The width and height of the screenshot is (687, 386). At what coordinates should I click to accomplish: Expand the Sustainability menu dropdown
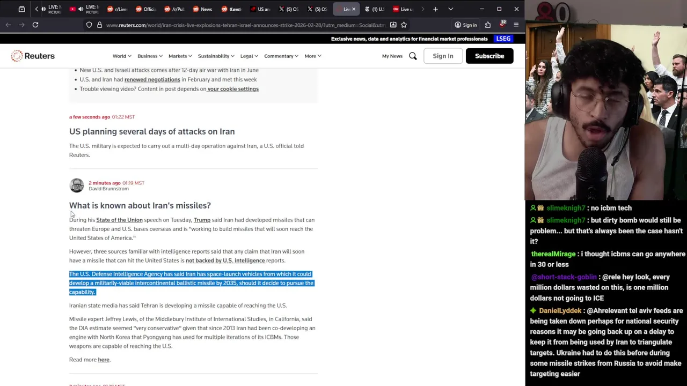tap(216, 56)
